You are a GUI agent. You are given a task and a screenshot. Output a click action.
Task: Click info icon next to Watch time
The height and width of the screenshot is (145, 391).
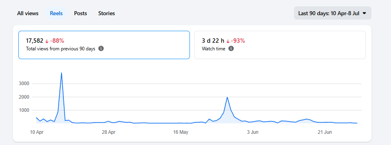231,48
